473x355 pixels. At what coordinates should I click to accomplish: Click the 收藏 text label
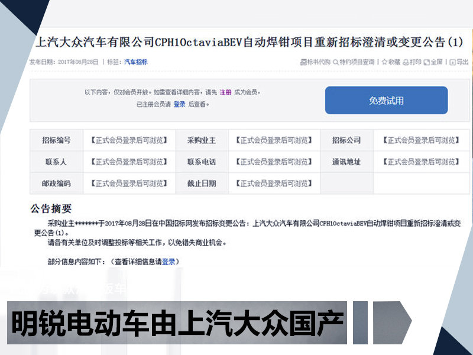point(394,62)
